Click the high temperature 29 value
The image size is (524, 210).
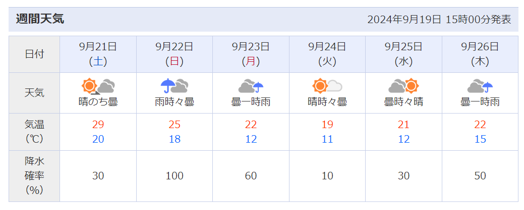click(x=98, y=125)
